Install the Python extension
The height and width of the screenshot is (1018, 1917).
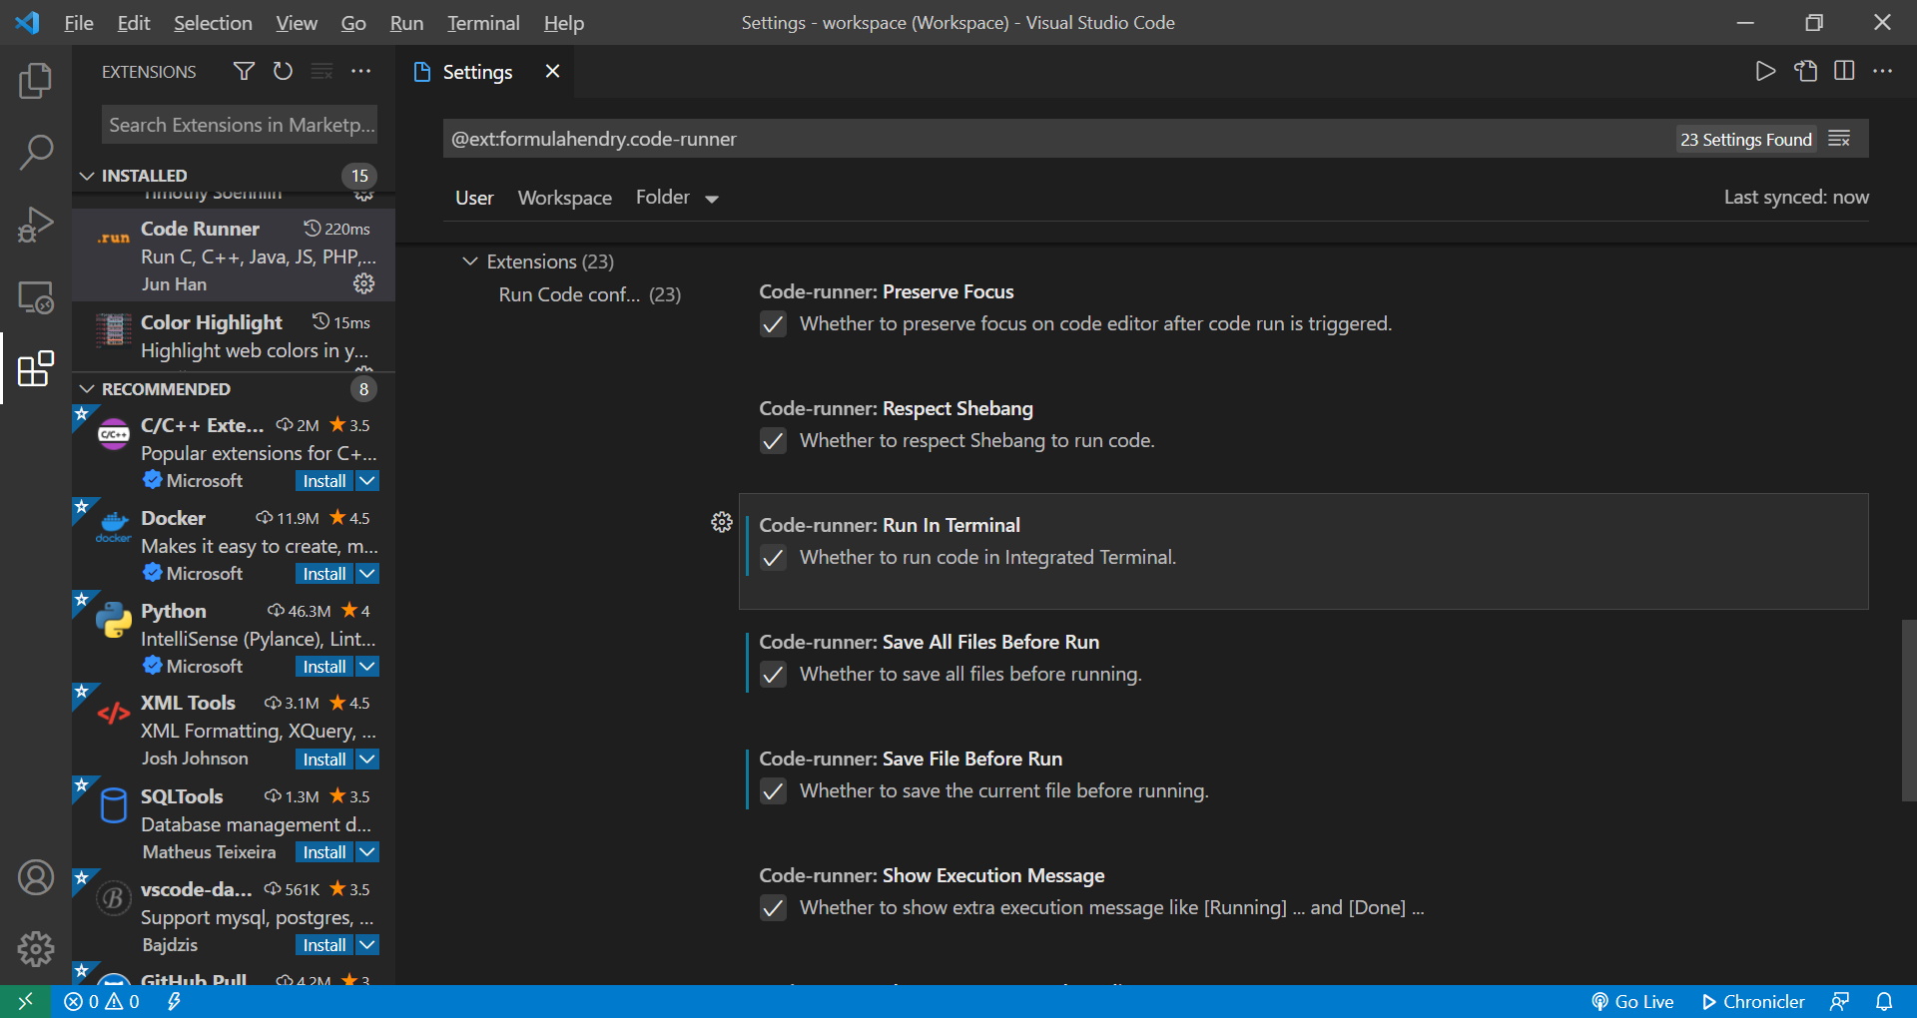pos(322,666)
